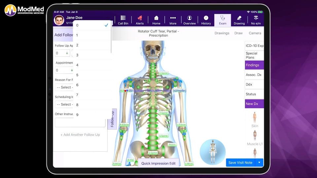Open the Call Btn list icon
The image size is (317, 178).
pyautogui.click(x=123, y=18)
